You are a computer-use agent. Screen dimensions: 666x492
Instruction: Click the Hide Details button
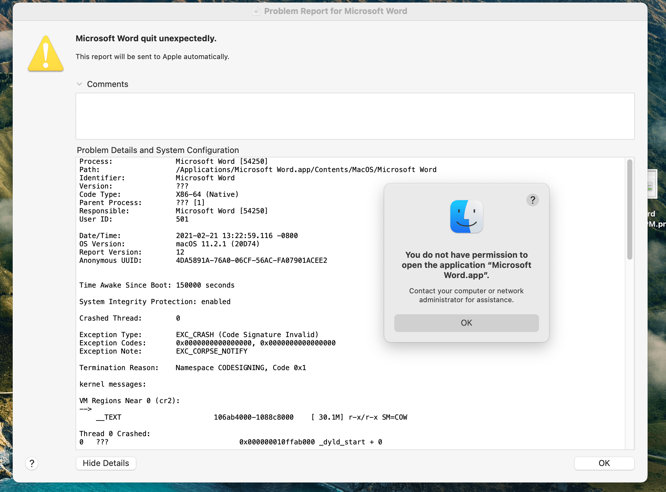106,463
